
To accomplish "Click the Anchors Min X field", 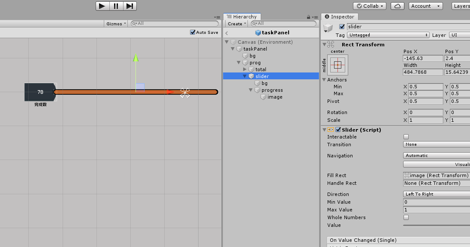I will coord(426,87).
